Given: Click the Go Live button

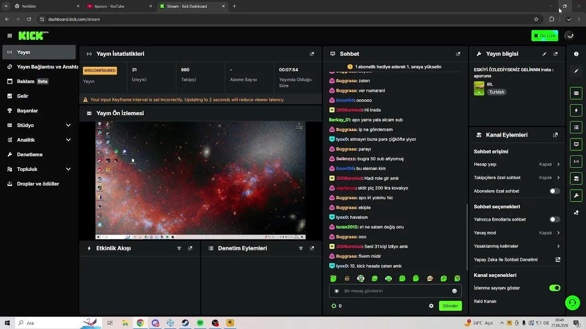Looking at the screenshot, I should (544, 36).
